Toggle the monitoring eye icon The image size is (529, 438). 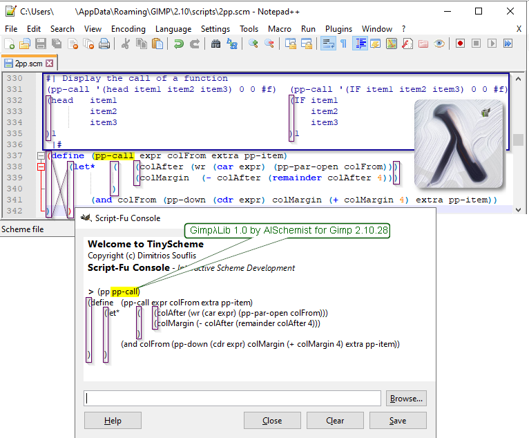439,44
